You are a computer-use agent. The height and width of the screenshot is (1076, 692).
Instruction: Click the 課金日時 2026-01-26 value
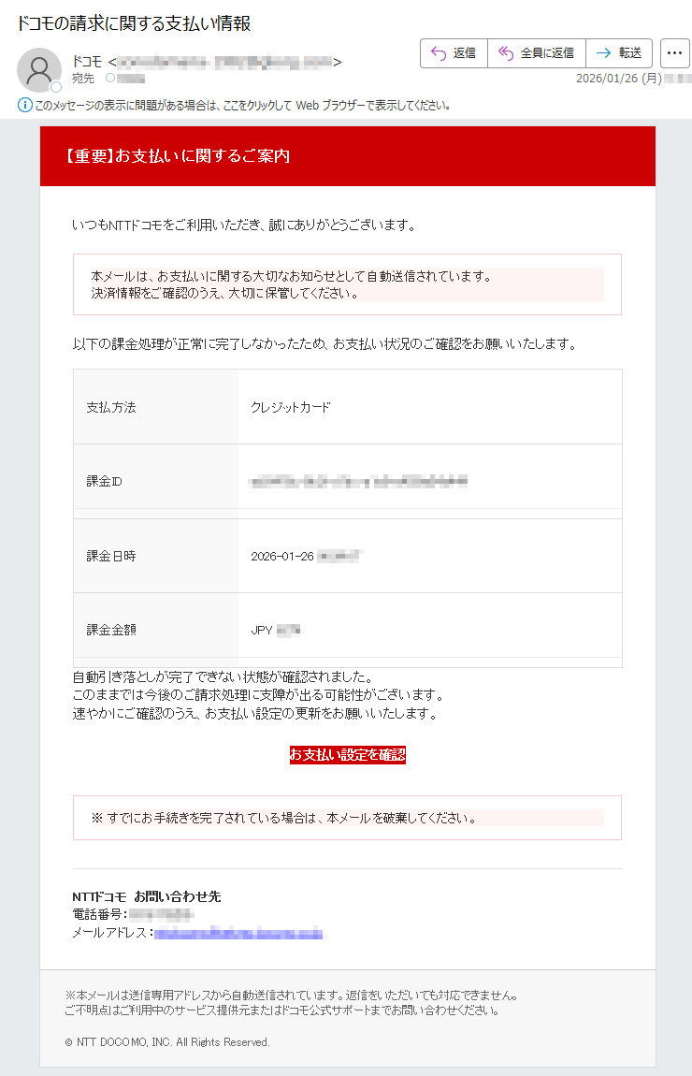(x=305, y=556)
